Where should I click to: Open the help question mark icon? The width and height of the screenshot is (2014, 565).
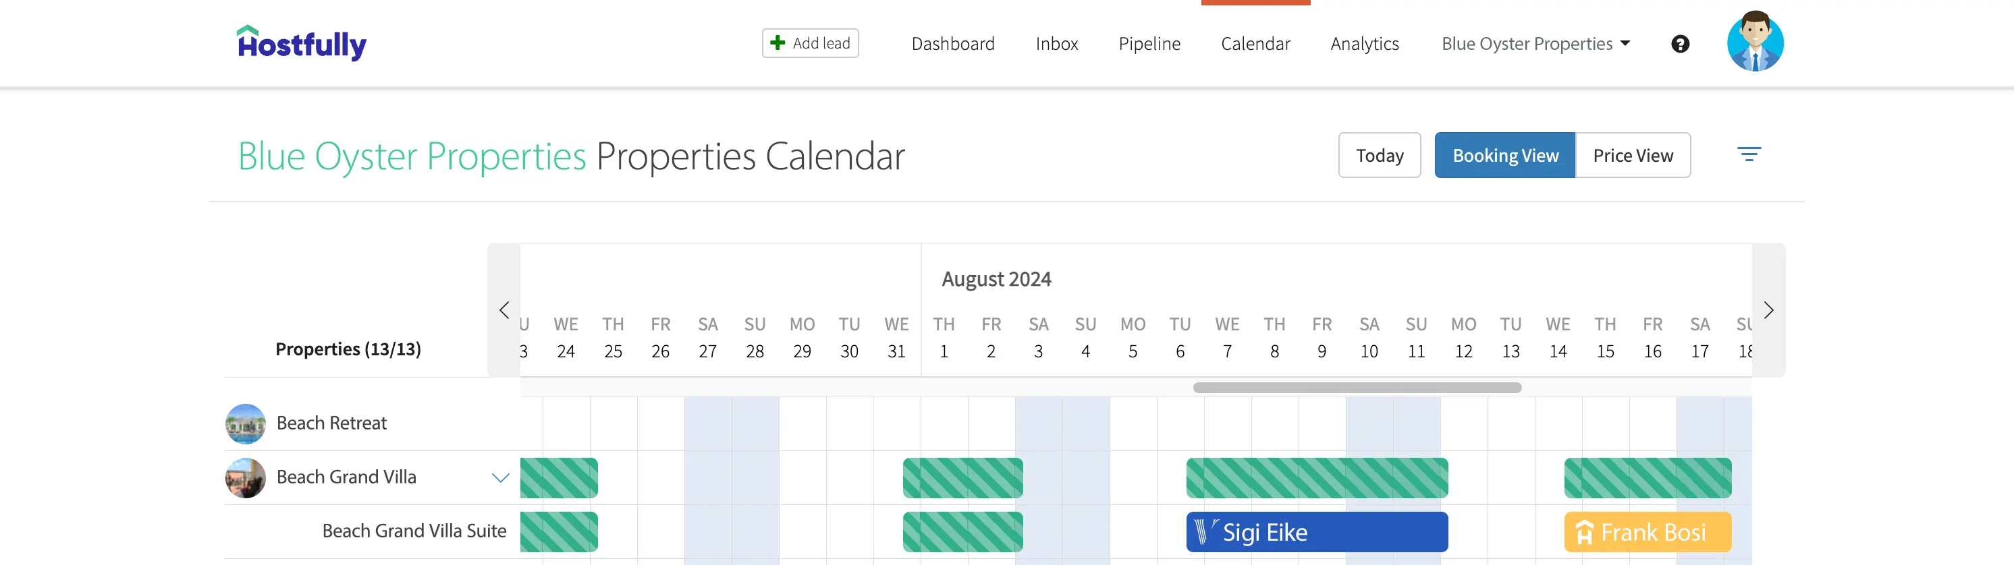pyautogui.click(x=1680, y=44)
